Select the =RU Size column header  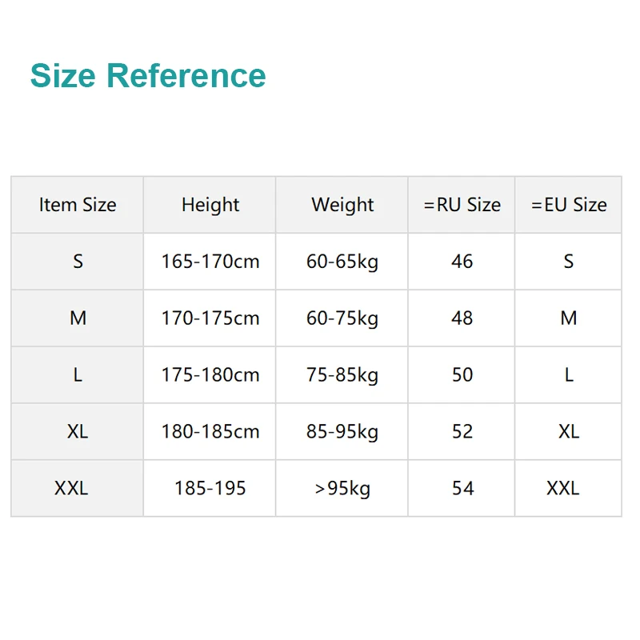coord(462,205)
